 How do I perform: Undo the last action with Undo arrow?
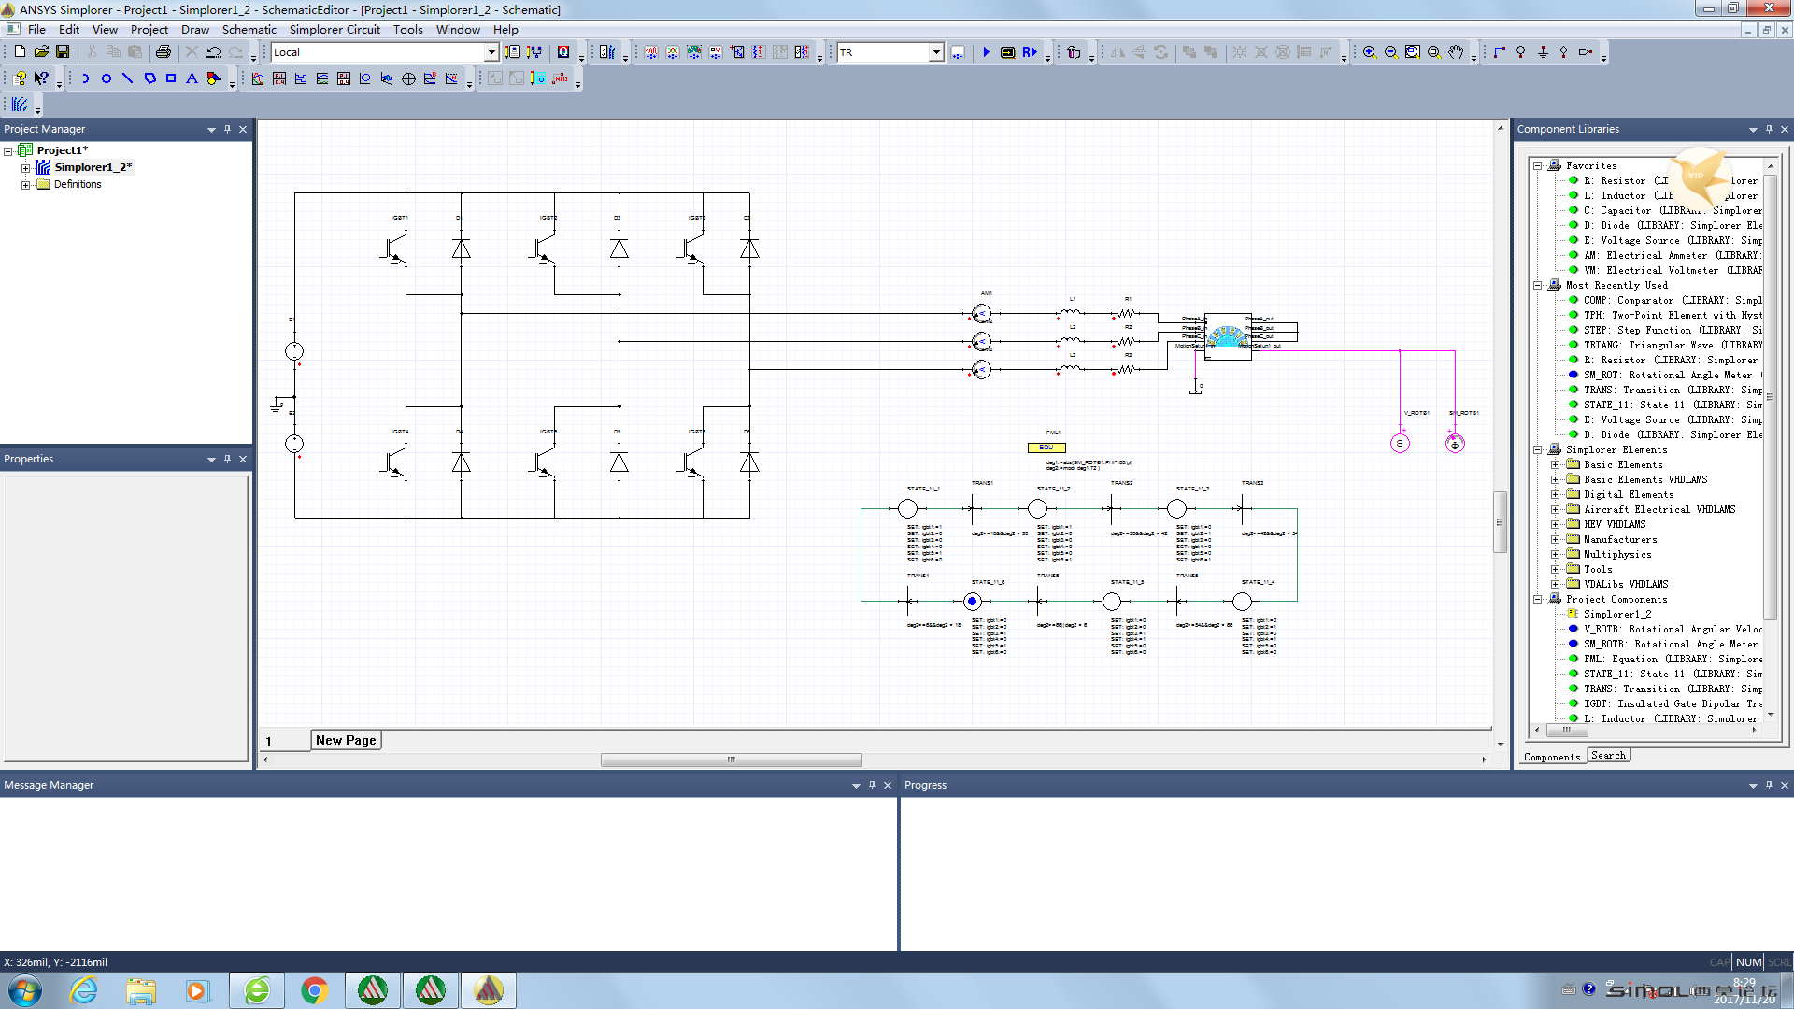point(214,52)
